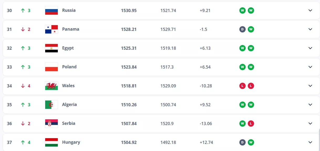The width and height of the screenshot is (320, 151).
Task: Open the Egypt team name link
Action: (x=68, y=48)
